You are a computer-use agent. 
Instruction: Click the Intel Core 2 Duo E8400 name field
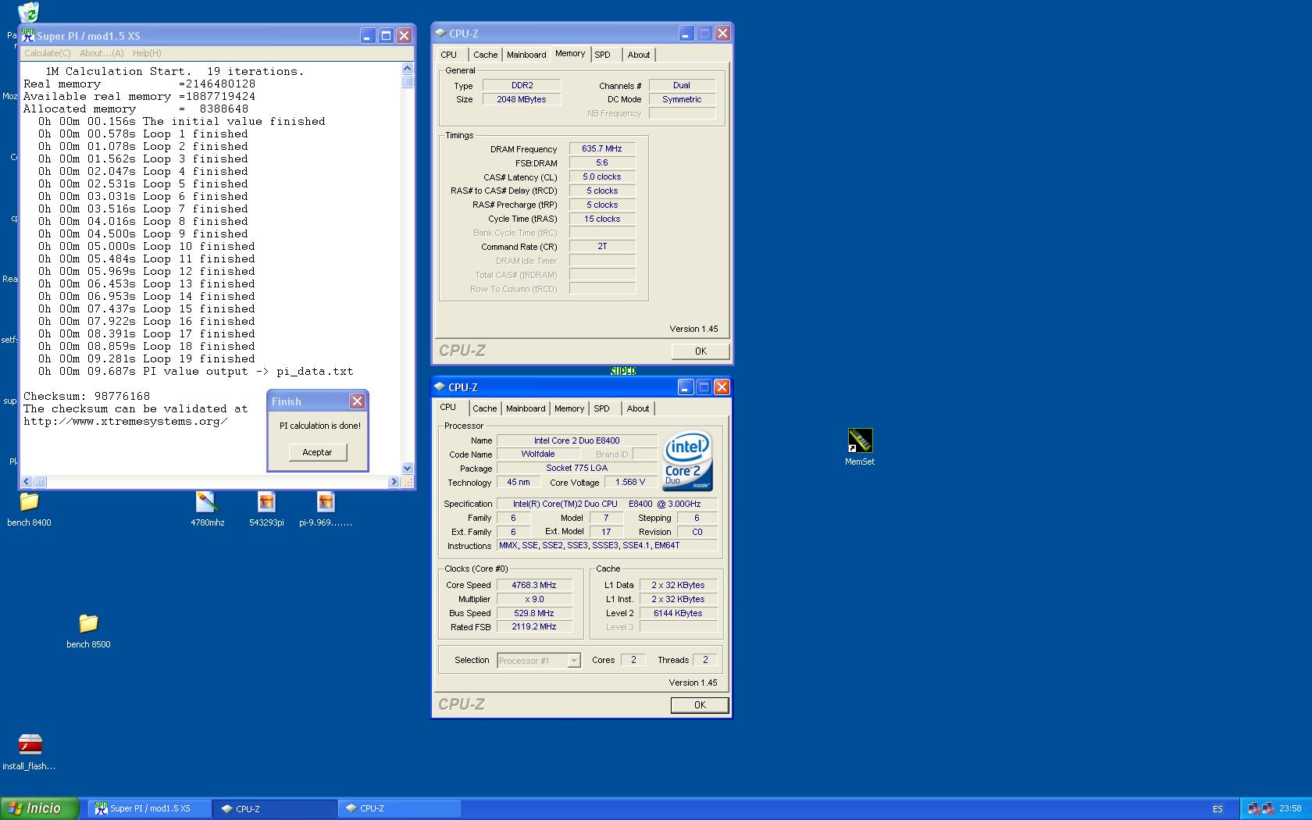(x=577, y=440)
